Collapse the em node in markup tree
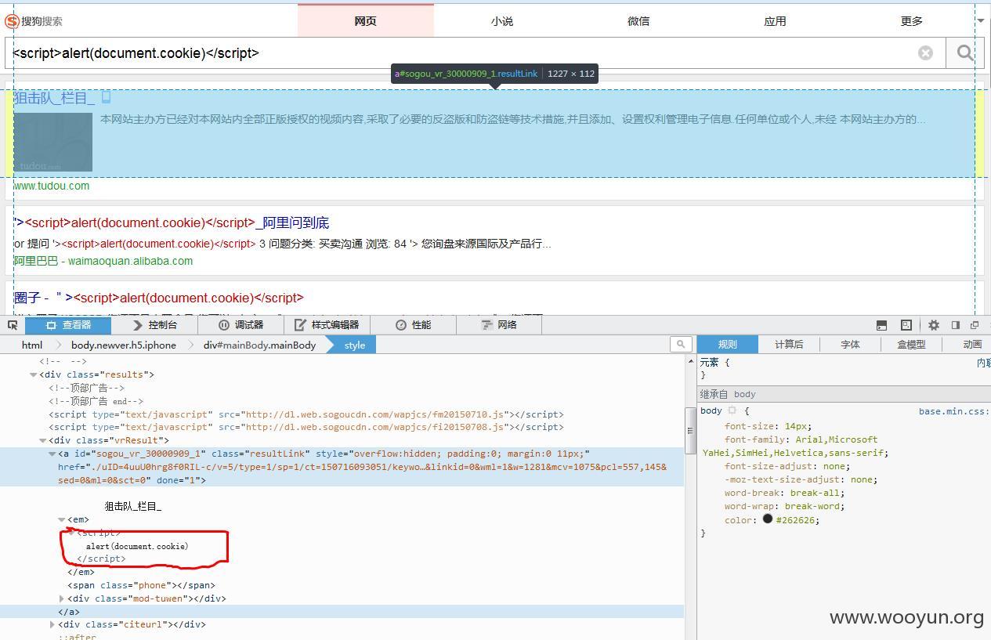 coord(62,519)
